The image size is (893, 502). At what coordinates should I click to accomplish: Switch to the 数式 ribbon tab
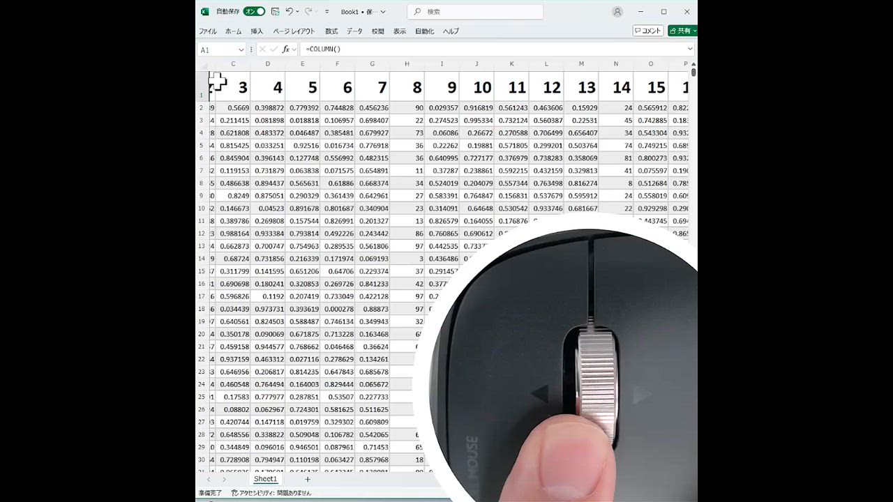[x=333, y=31]
